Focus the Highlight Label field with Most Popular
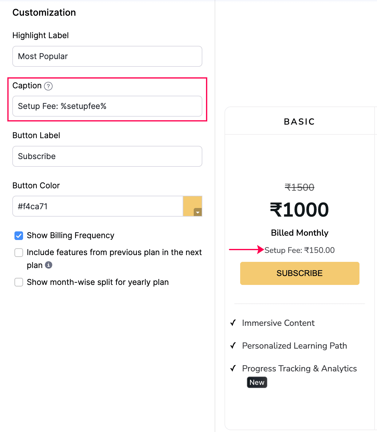This screenshot has height=432, width=377. click(107, 56)
